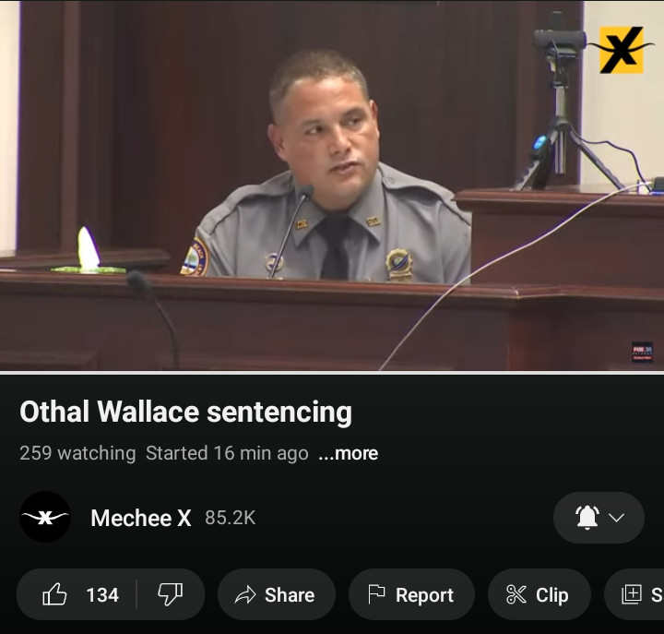
Task: Tap the 85.2K subscriber count
Action: 230,519
